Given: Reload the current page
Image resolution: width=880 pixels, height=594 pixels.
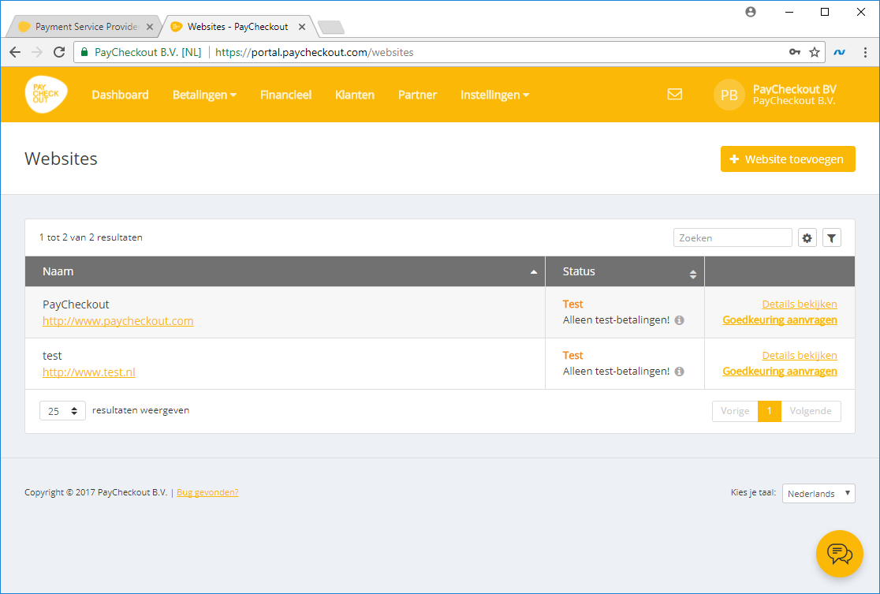Looking at the screenshot, I should point(59,52).
